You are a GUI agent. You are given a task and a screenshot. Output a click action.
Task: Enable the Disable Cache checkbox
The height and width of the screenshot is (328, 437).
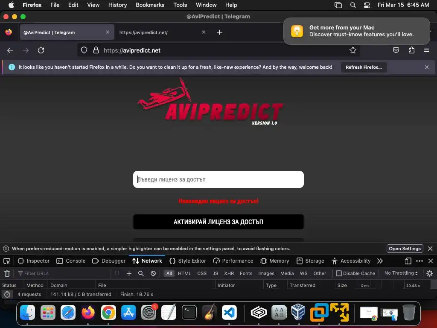coord(339,273)
